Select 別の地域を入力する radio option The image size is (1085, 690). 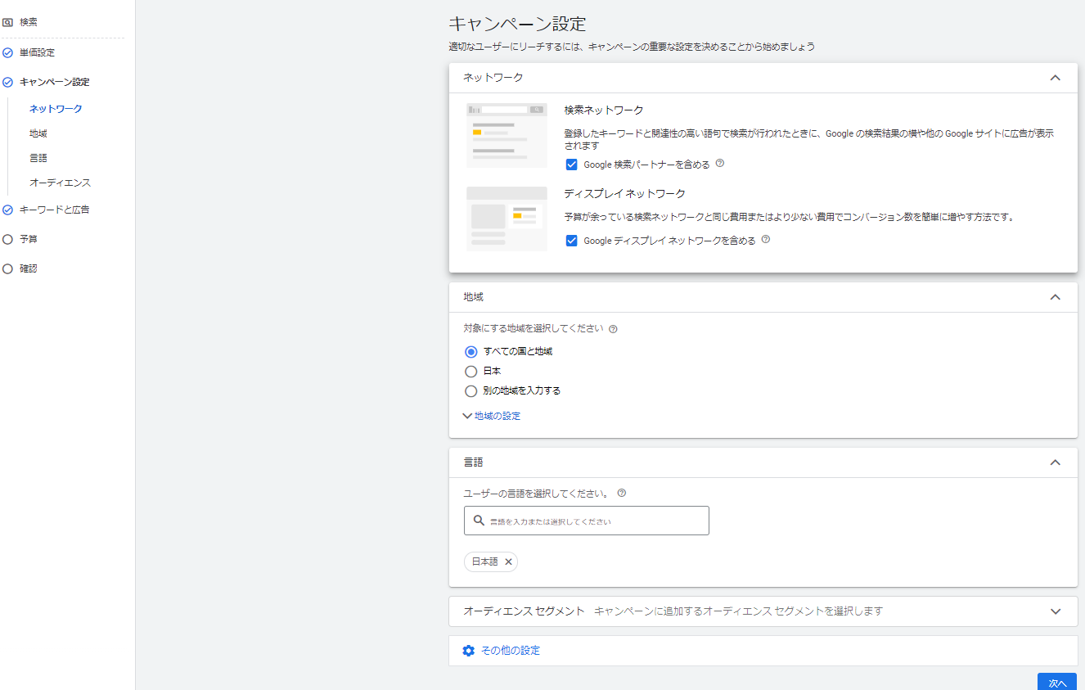click(470, 391)
